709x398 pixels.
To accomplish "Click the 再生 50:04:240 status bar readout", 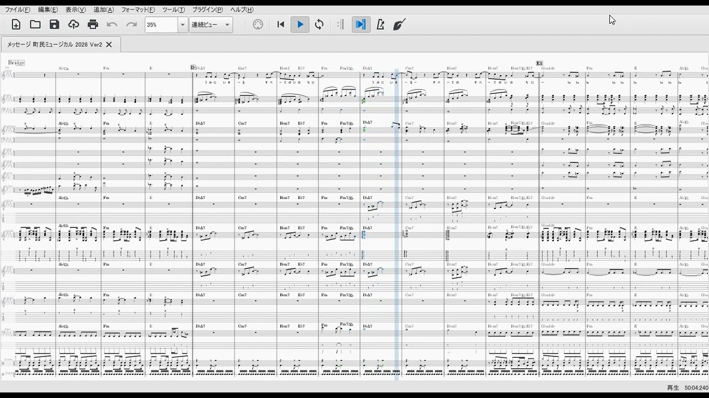I will coord(687,388).
